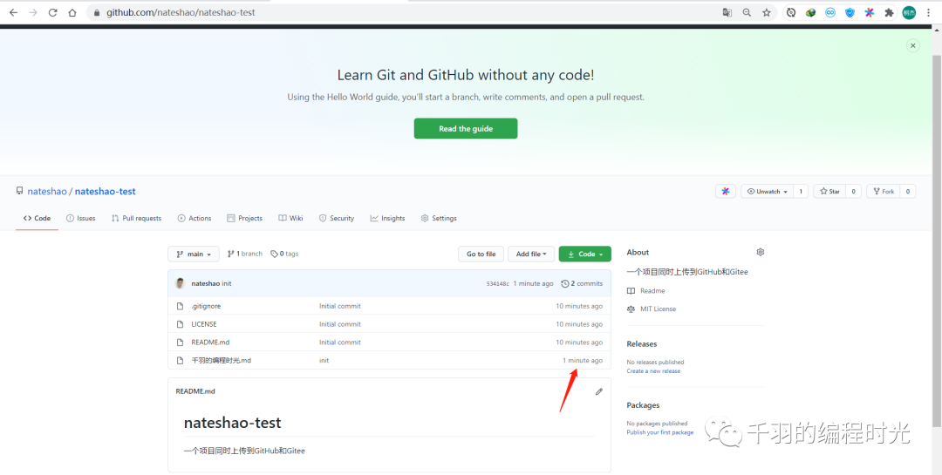The image size is (942, 475).
Task: Click Initial commit message on .gitignore row
Action: (x=340, y=306)
